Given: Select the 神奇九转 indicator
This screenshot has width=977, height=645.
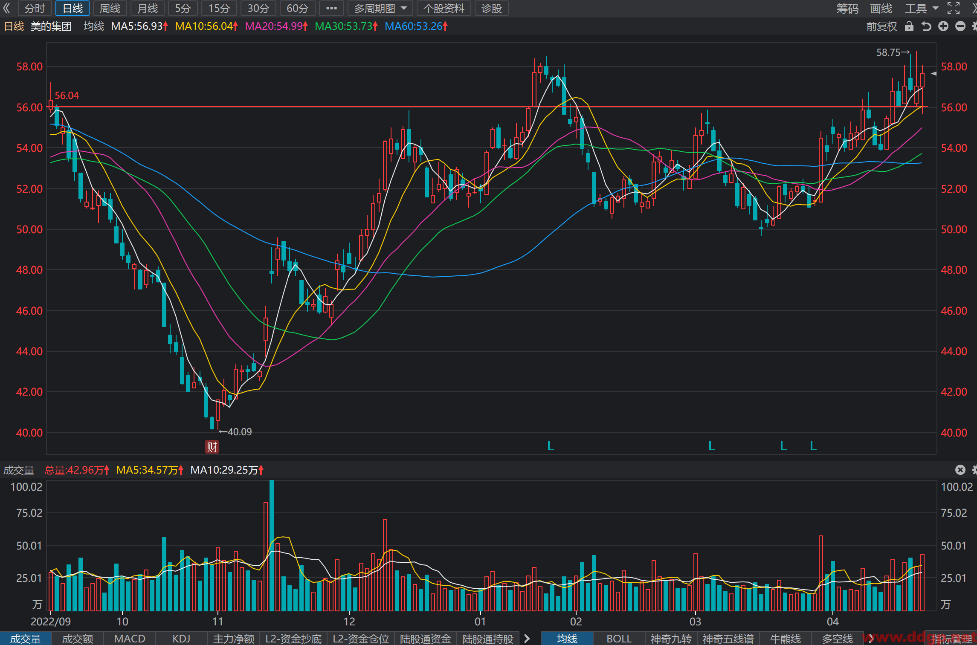Looking at the screenshot, I should coord(671,639).
